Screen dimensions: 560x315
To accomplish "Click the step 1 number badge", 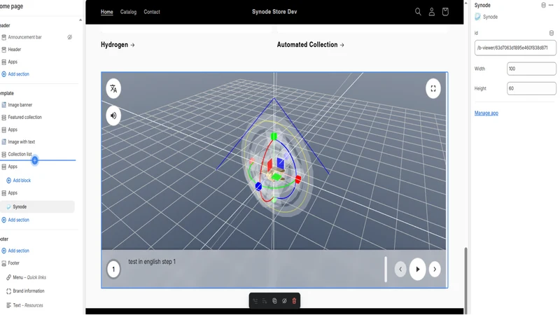I will click(x=113, y=269).
